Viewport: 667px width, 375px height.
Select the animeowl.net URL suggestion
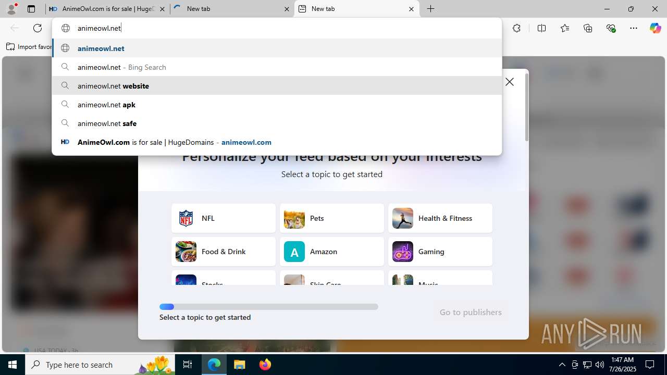pyautogui.click(x=277, y=48)
